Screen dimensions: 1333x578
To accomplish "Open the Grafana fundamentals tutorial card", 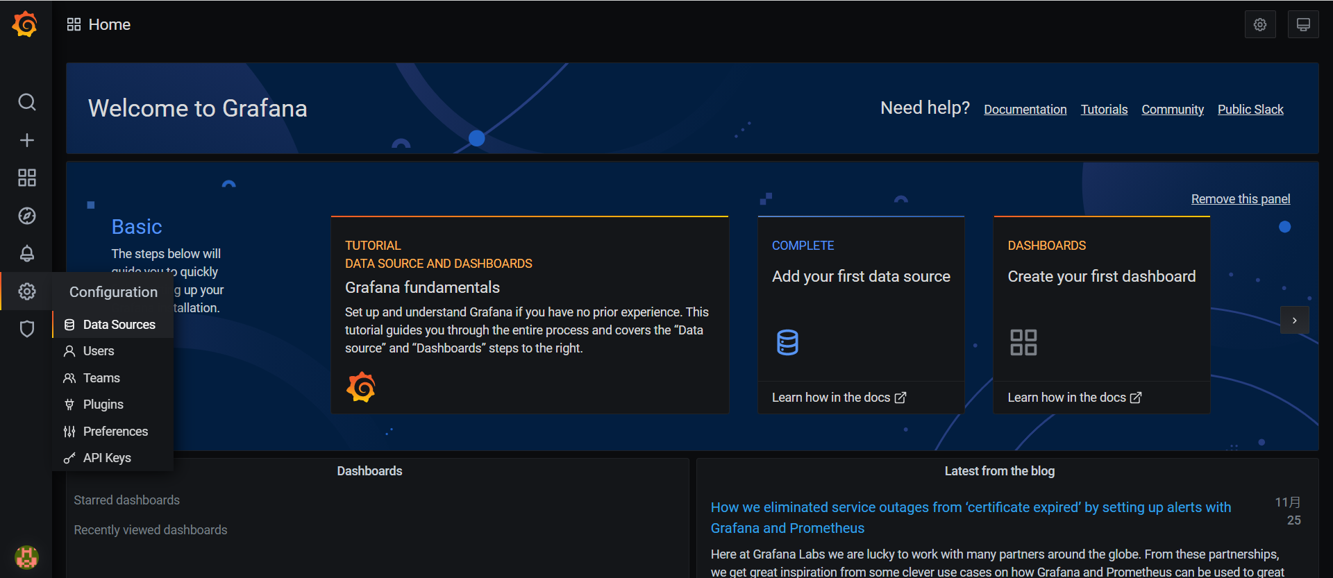I will [x=530, y=315].
